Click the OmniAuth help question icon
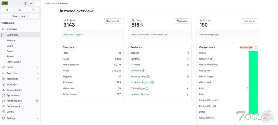278x125 pixels. 143,71
